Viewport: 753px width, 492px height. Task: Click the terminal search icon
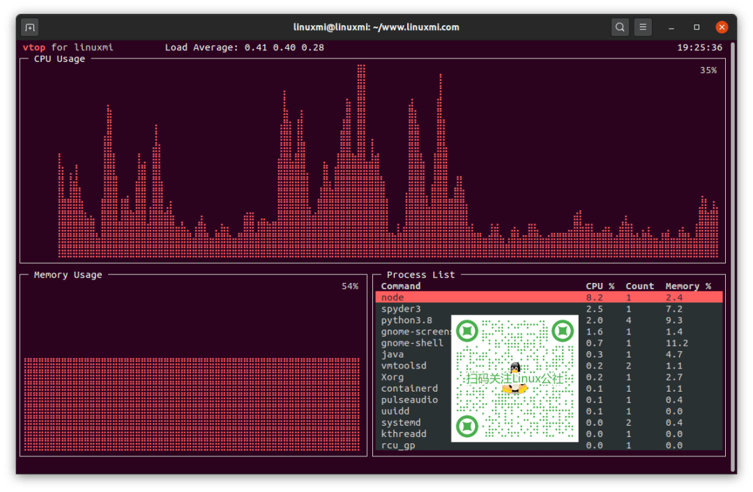click(x=619, y=28)
